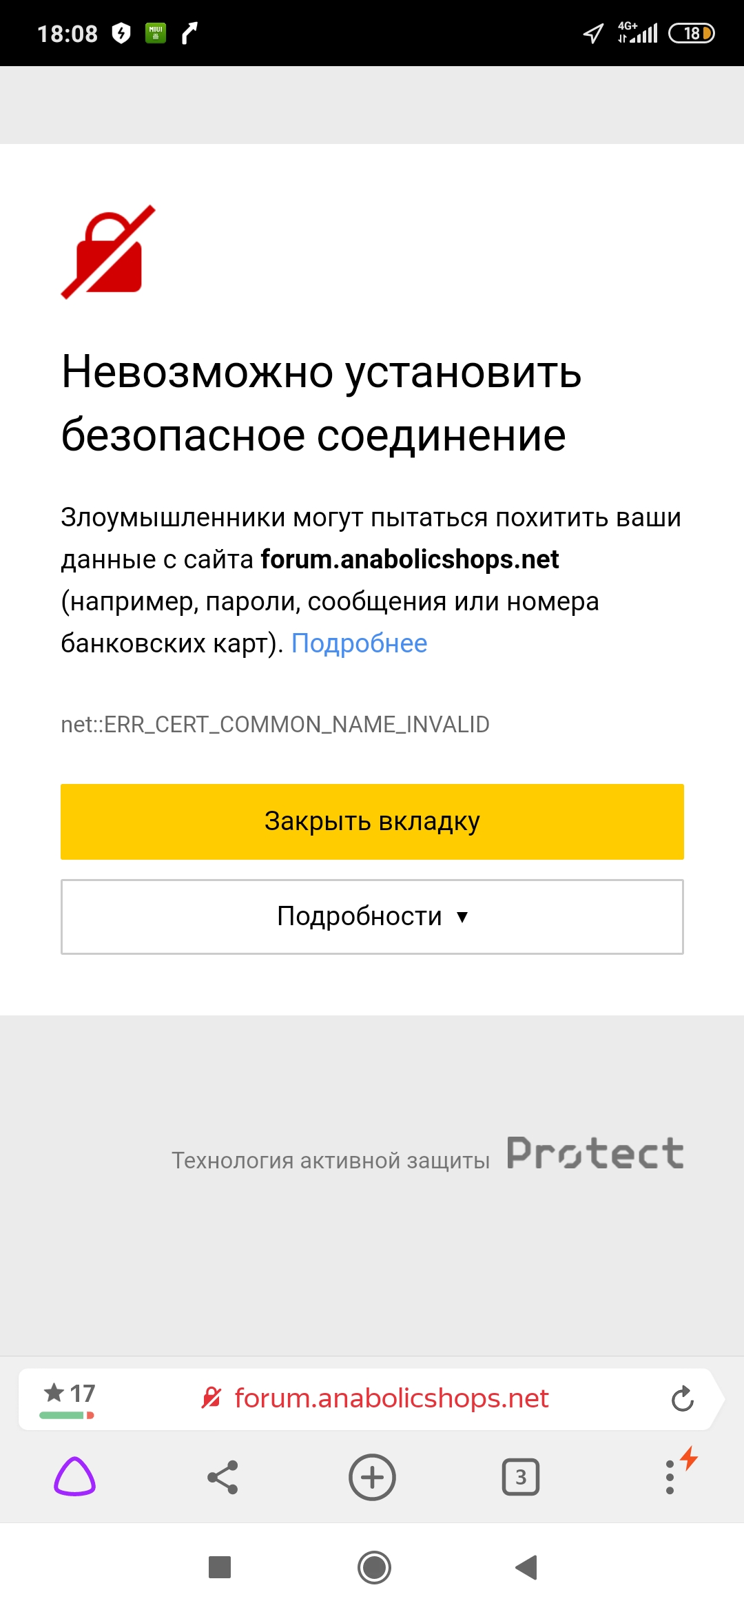Open the share icon
The image size is (744, 1612).
coord(223,1477)
